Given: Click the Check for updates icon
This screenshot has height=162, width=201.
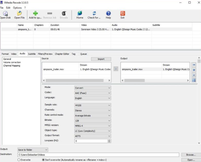Looking at the screenshot, I should point(94,14).
